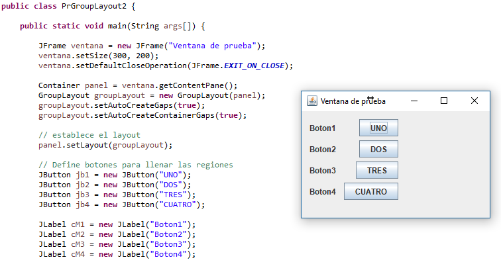Click the Boton2 label
Screen dimensions: 501x270
[x=323, y=150]
